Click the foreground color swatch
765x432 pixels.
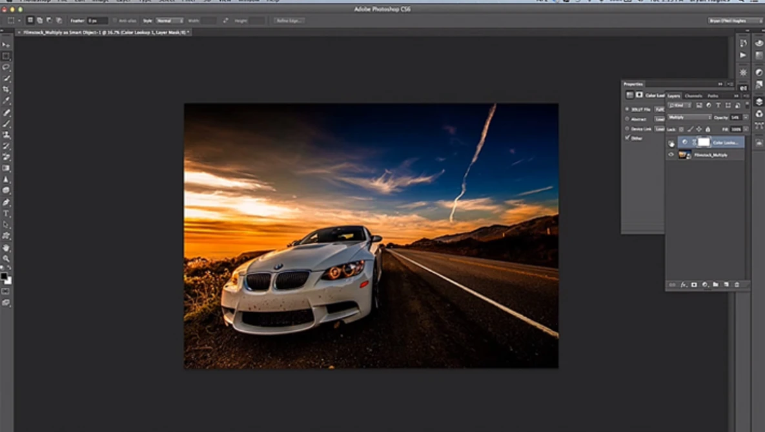[x=4, y=276]
